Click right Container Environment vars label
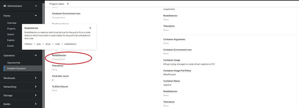Image resolution: width=299 pixels, height=108 pixels. (x=177, y=50)
